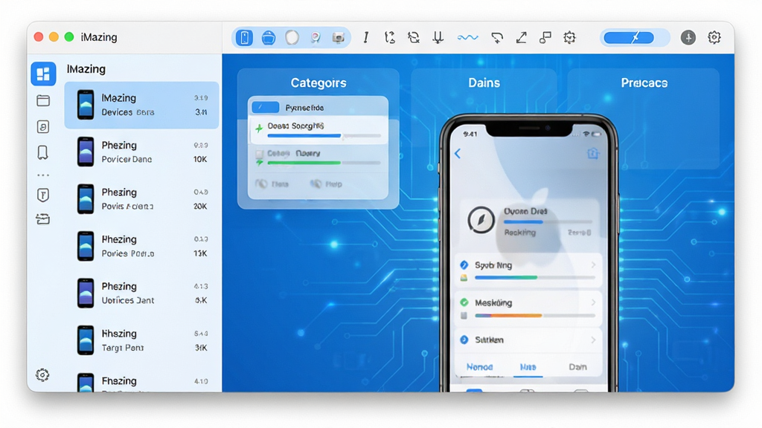Check the box next to Ceten Roery

(x=260, y=154)
